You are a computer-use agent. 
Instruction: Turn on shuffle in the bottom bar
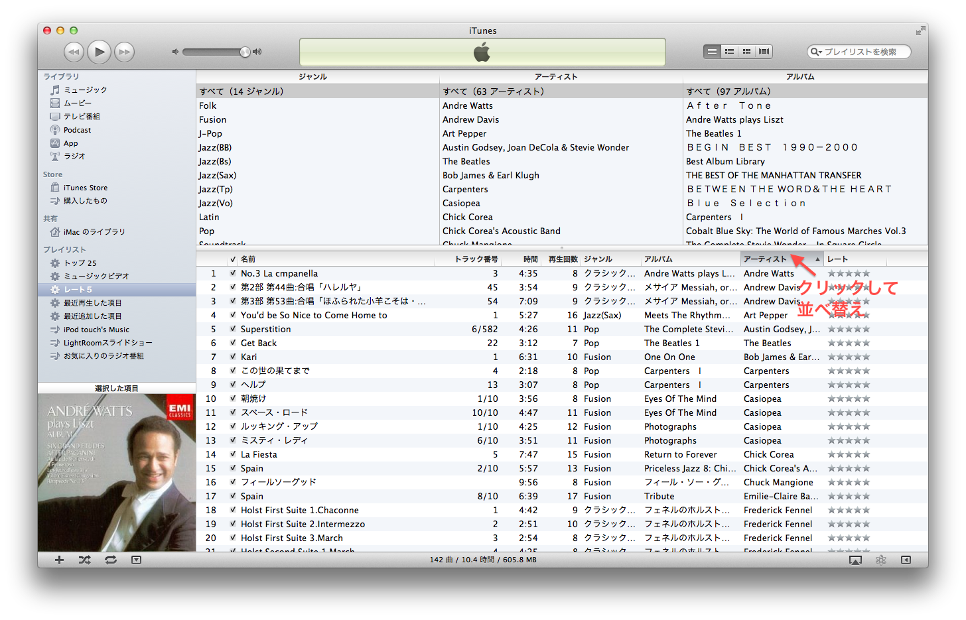point(84,560)
